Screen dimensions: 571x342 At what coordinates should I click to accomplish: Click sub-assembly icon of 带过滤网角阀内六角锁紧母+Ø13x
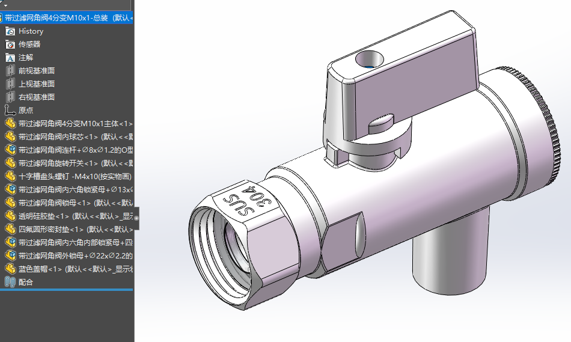point(11,189)
